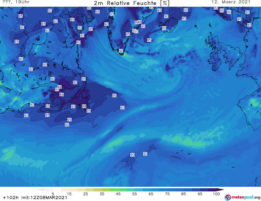This screenshot has height=201, width=261.
Task: Click the '12. Maerz 2021' date text
Action: tap(231, 2)
